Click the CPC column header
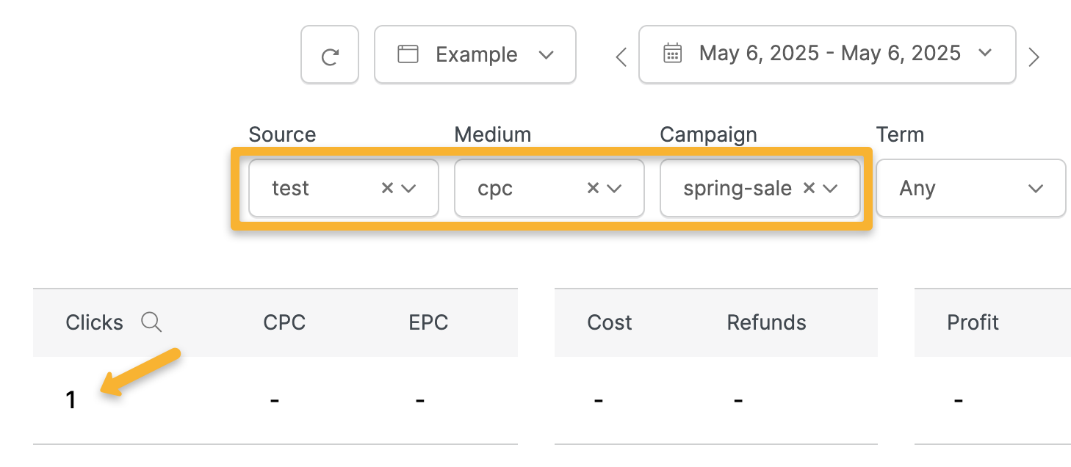Viewport: 1071px width, 467px height. 284,322
